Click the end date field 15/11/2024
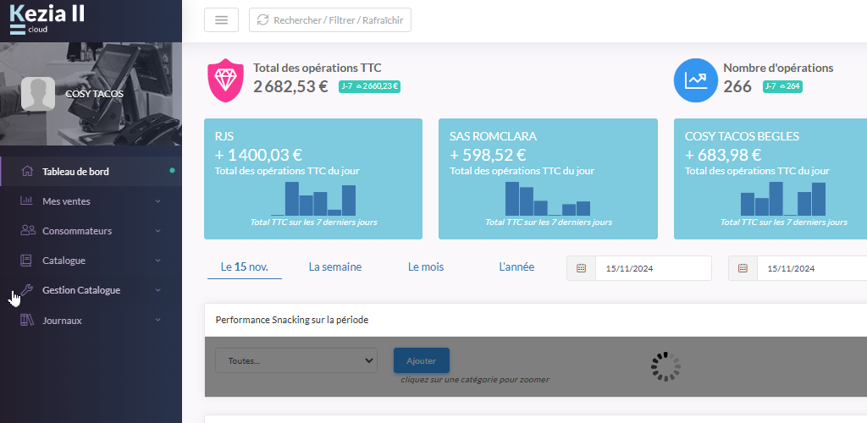 tap(812, 268)
